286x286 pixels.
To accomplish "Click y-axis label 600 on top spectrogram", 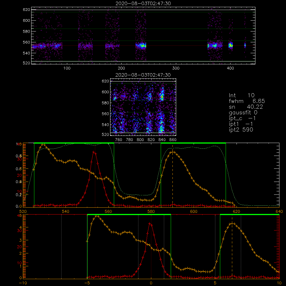I will (26, 20).
